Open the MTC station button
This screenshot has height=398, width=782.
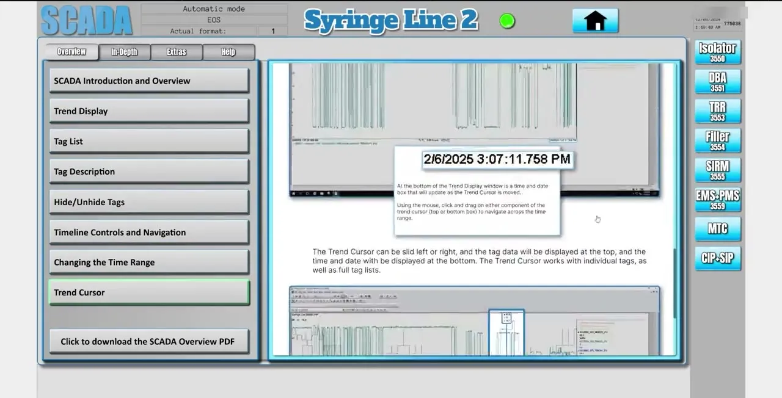pyautogui.click(x=717, y=229)
